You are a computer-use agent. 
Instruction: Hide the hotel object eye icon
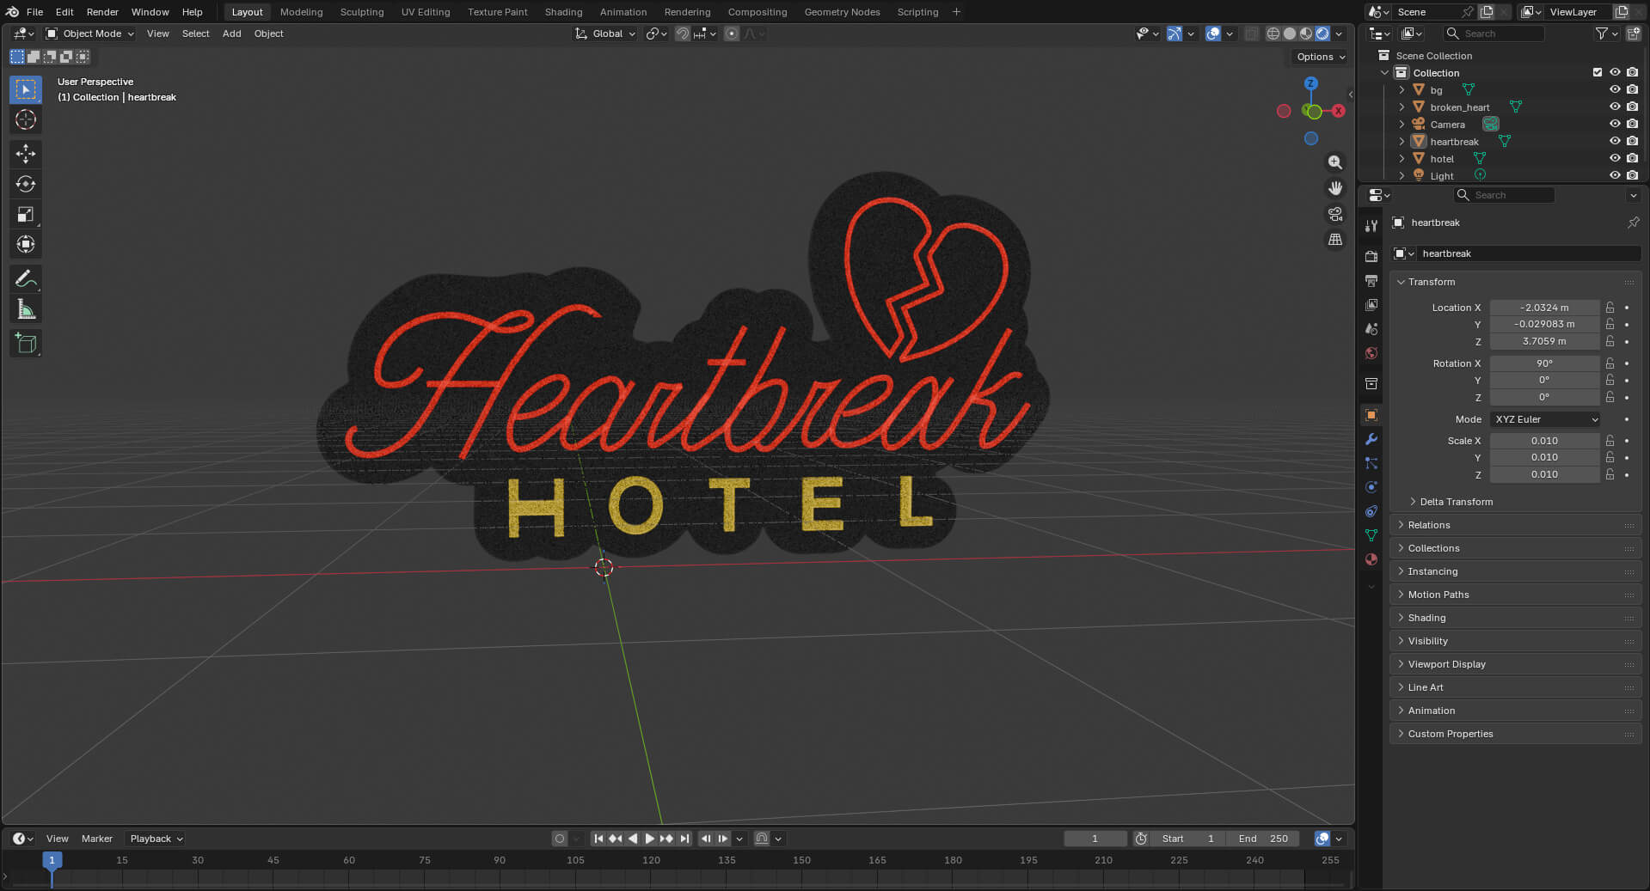click(x=1615, y=158)
